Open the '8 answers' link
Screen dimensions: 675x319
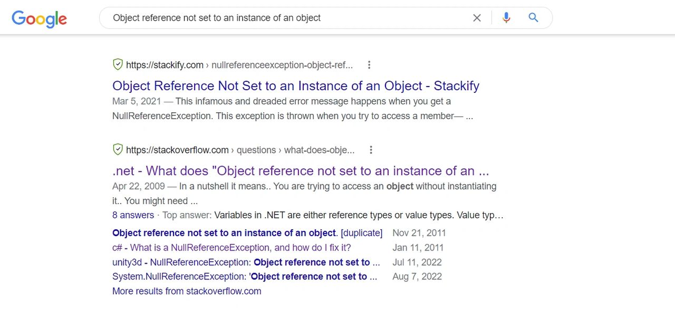pos(133,215)
